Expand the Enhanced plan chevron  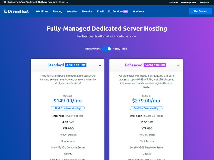click(x=178, y=66)
